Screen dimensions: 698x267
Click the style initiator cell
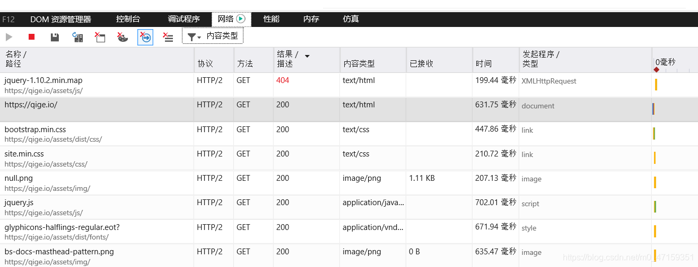(x=529, y=228)
